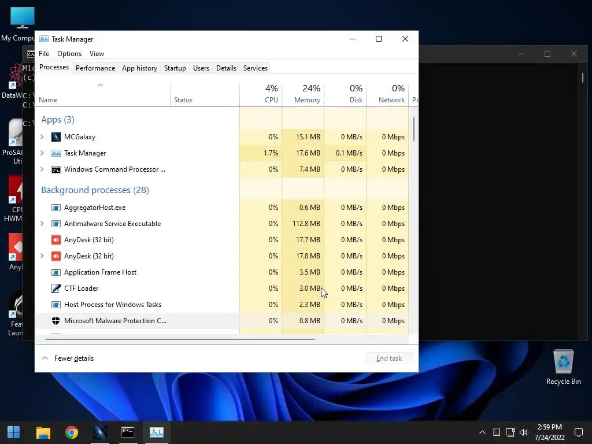Switch to the Details tab
592x444 pixels.
(226, 68)
